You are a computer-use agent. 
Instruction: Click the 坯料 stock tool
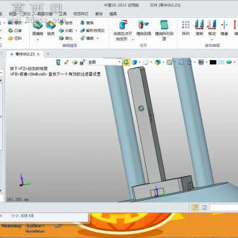click(14, 38)
